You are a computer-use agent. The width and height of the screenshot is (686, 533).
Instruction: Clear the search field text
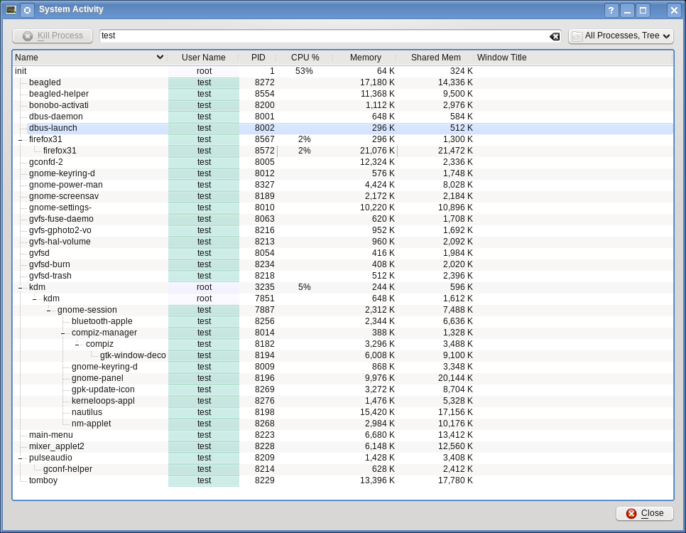(x=555, y=36)
